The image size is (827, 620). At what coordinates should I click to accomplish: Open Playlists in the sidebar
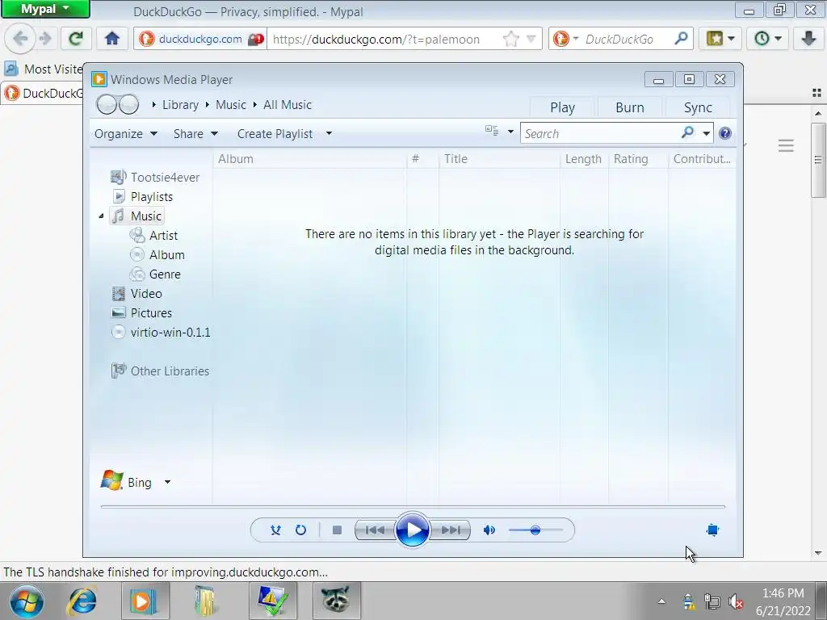(142, 197)
